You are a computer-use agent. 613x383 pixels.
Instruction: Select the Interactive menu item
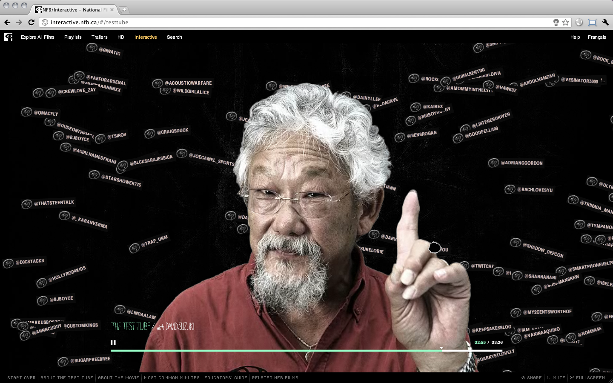146,37
